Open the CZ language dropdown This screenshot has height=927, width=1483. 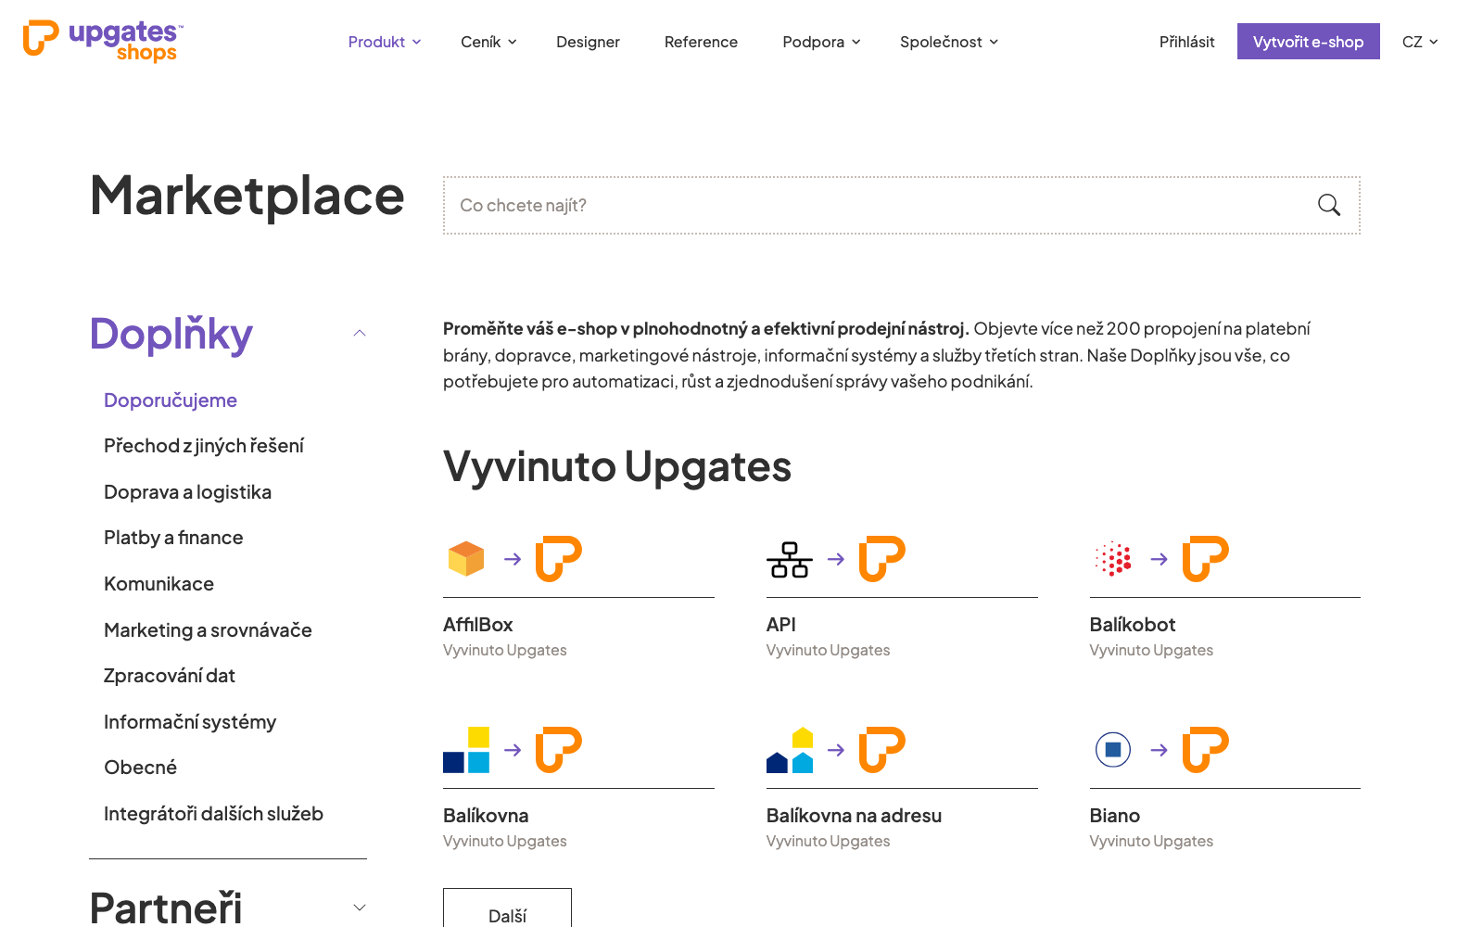point(1420,42)
